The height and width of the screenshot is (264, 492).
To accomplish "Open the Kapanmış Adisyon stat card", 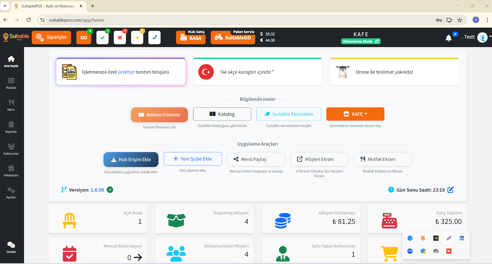I will coord(204,219).
